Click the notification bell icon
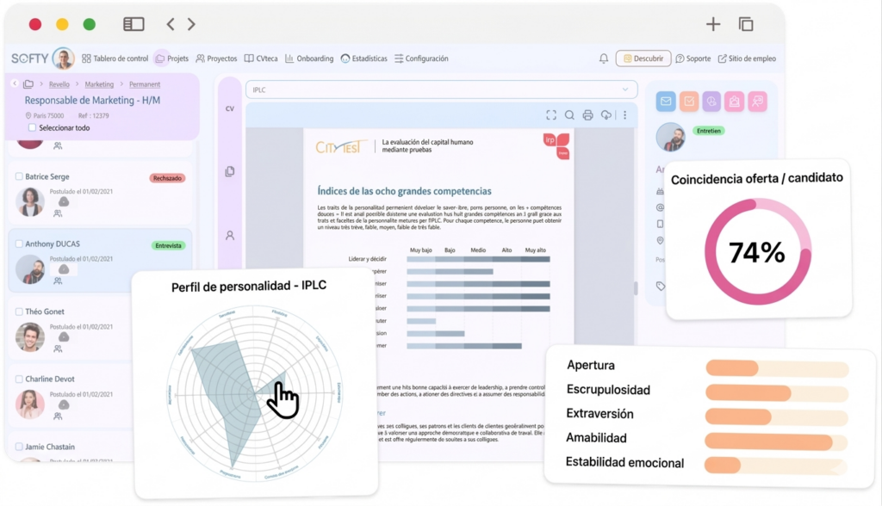This screenshot has width=882, height=506. pyautogui.click(x=604, y=59)
